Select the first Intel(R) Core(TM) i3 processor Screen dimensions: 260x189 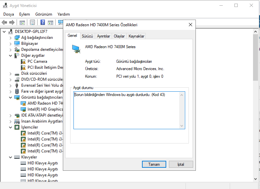[x=45, y=133]
